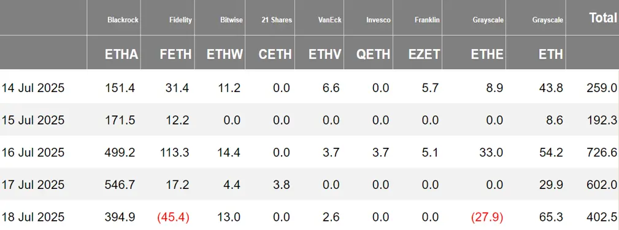Click the 21 Shares issuer header
Viewport: 619px width, 230px height.
[276, 20]
